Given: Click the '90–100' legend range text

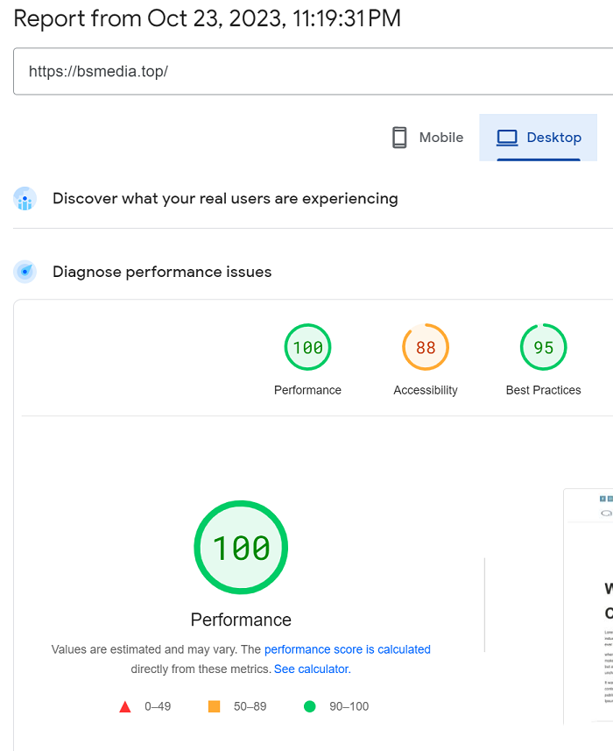Looking at the screenshot, I should coord(349,706).
